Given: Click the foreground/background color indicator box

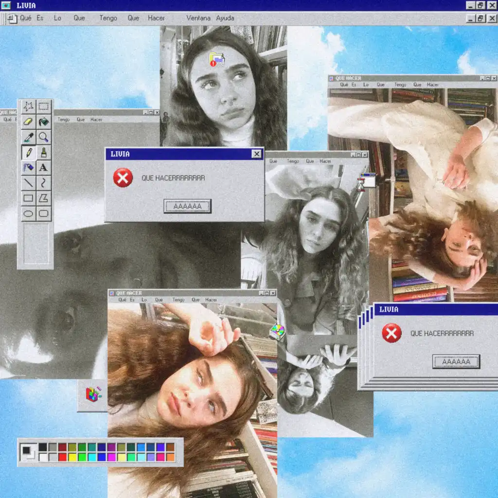Looking at the screenshot, I should 28,452.
